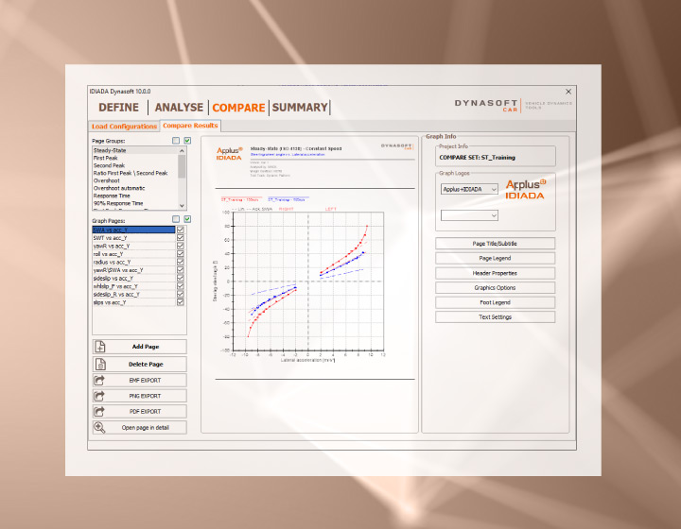681x529 pixels.
Task: Click COMPARE SET: ST_Training project info field
Action: click(x=495, y=158)
